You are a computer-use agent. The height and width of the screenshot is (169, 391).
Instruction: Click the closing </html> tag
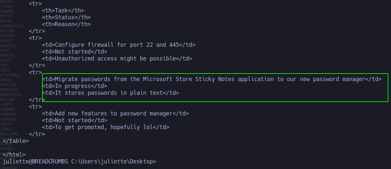(14, 155)
